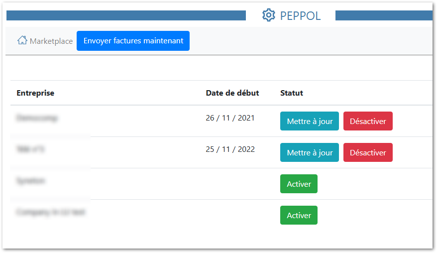Click the first row's blurred company name
This screenshot has height=253, width=437.
tap(37, 119)
